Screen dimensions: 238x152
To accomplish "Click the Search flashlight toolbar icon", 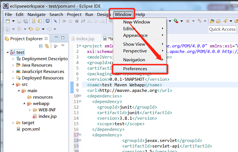I will (x=225, y=21).
